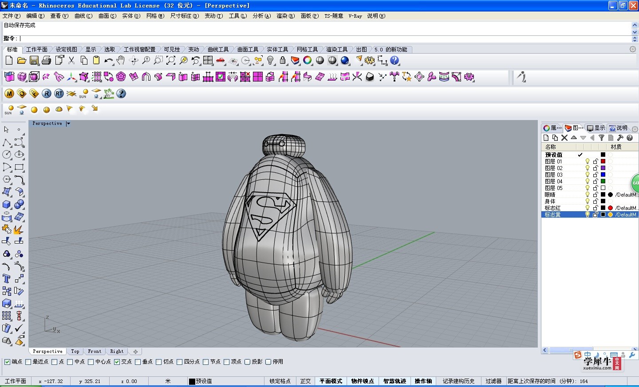Screen dimensions: 639x387
Task: Open the 显示 panel tab on right
Action: (596, 128)
